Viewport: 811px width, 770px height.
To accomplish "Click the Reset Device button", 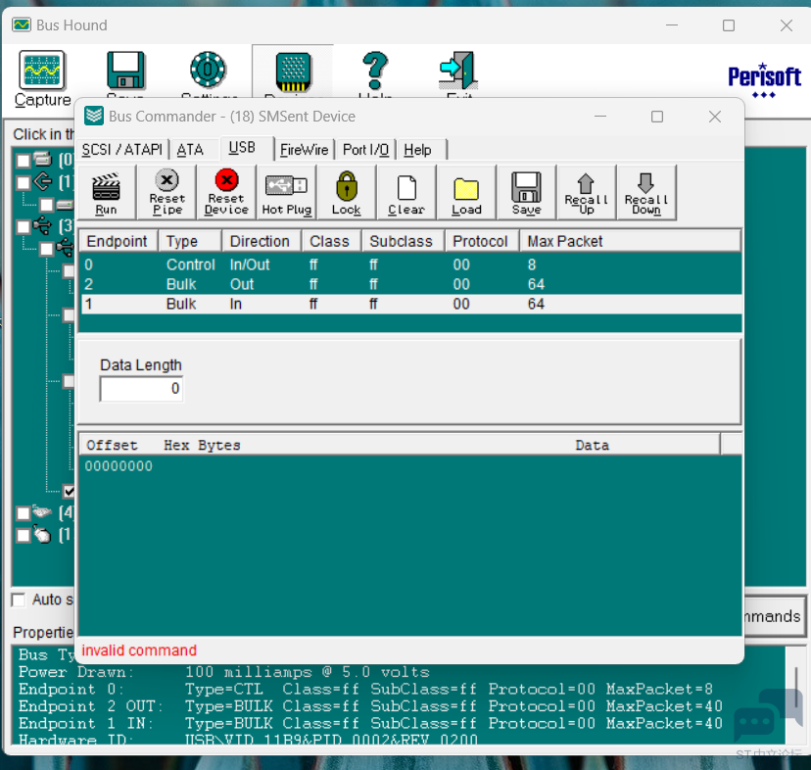I will [226, 193].
